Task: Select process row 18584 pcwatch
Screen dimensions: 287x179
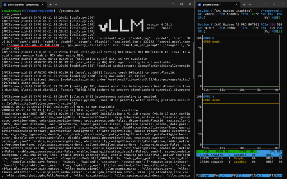Action: 239,162
